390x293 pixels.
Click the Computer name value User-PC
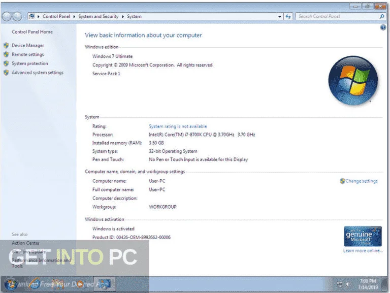tap(157, 181)
